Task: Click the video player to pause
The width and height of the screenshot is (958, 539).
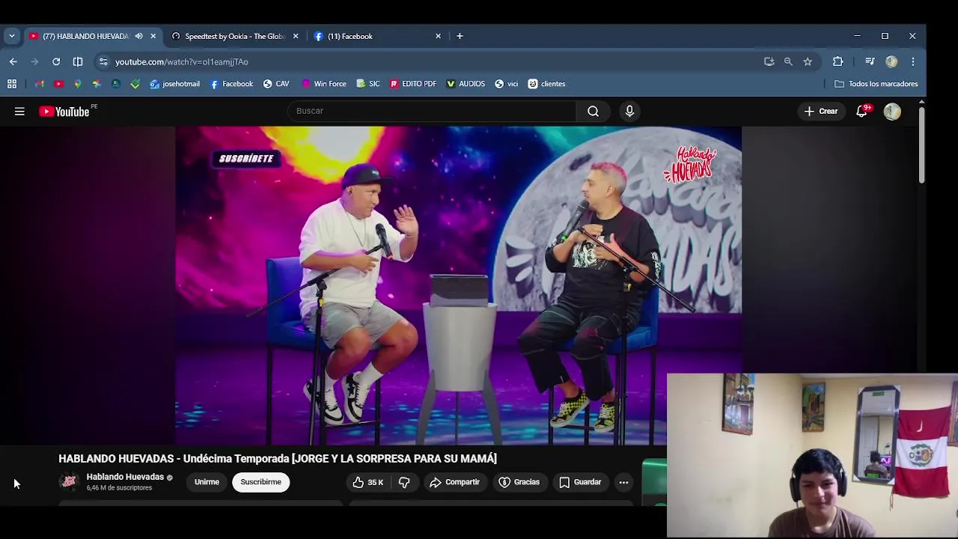Action: click(x=458, y=286)
